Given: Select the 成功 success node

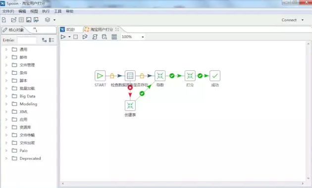Looking at the screenshot, I should (x=215, y=76).
